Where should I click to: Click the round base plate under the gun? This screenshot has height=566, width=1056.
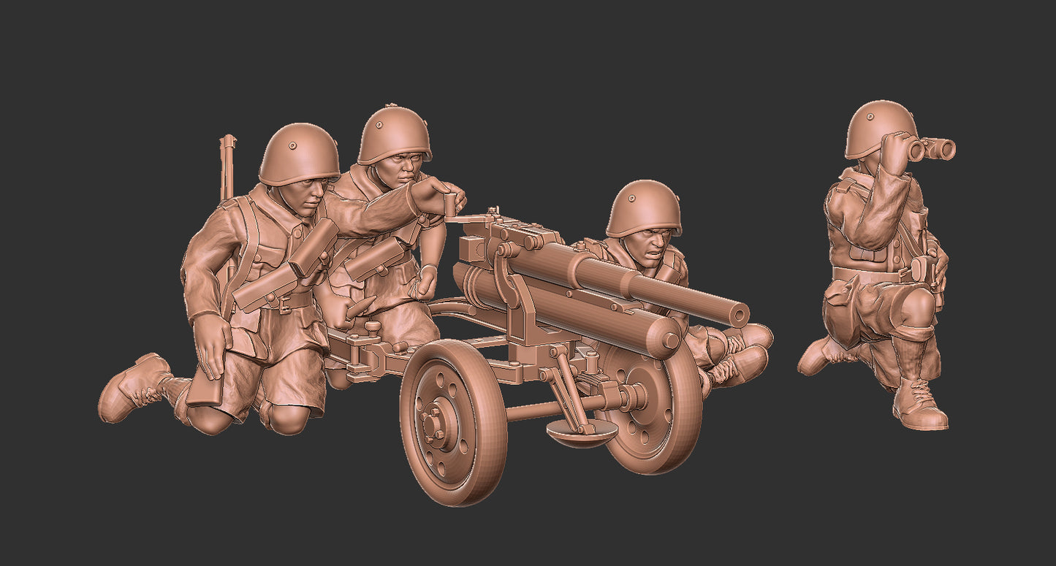582,435
